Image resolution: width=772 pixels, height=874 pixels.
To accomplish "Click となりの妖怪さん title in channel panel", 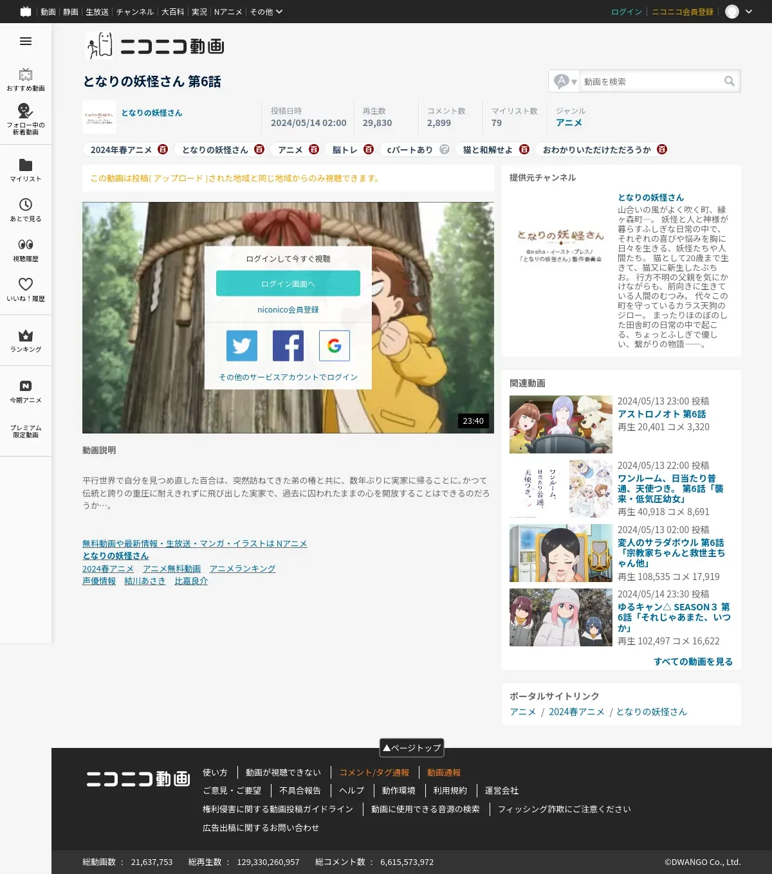I will [650, 197].
